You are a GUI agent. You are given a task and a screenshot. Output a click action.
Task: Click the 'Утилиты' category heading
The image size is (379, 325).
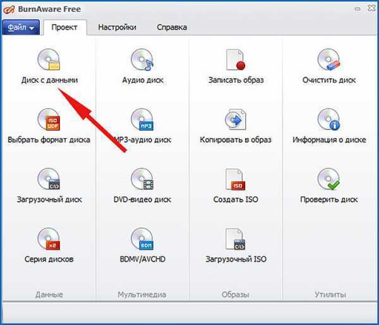click(330, 295)
